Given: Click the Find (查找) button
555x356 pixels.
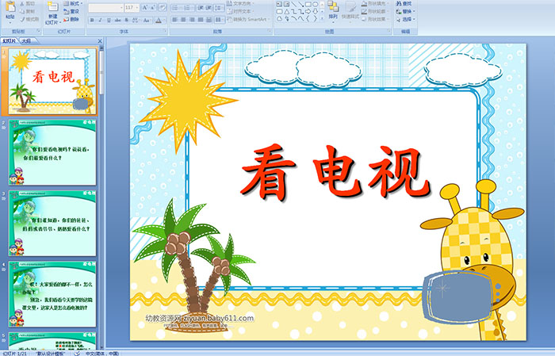Looking at the screenshot, I should (404, 3).
